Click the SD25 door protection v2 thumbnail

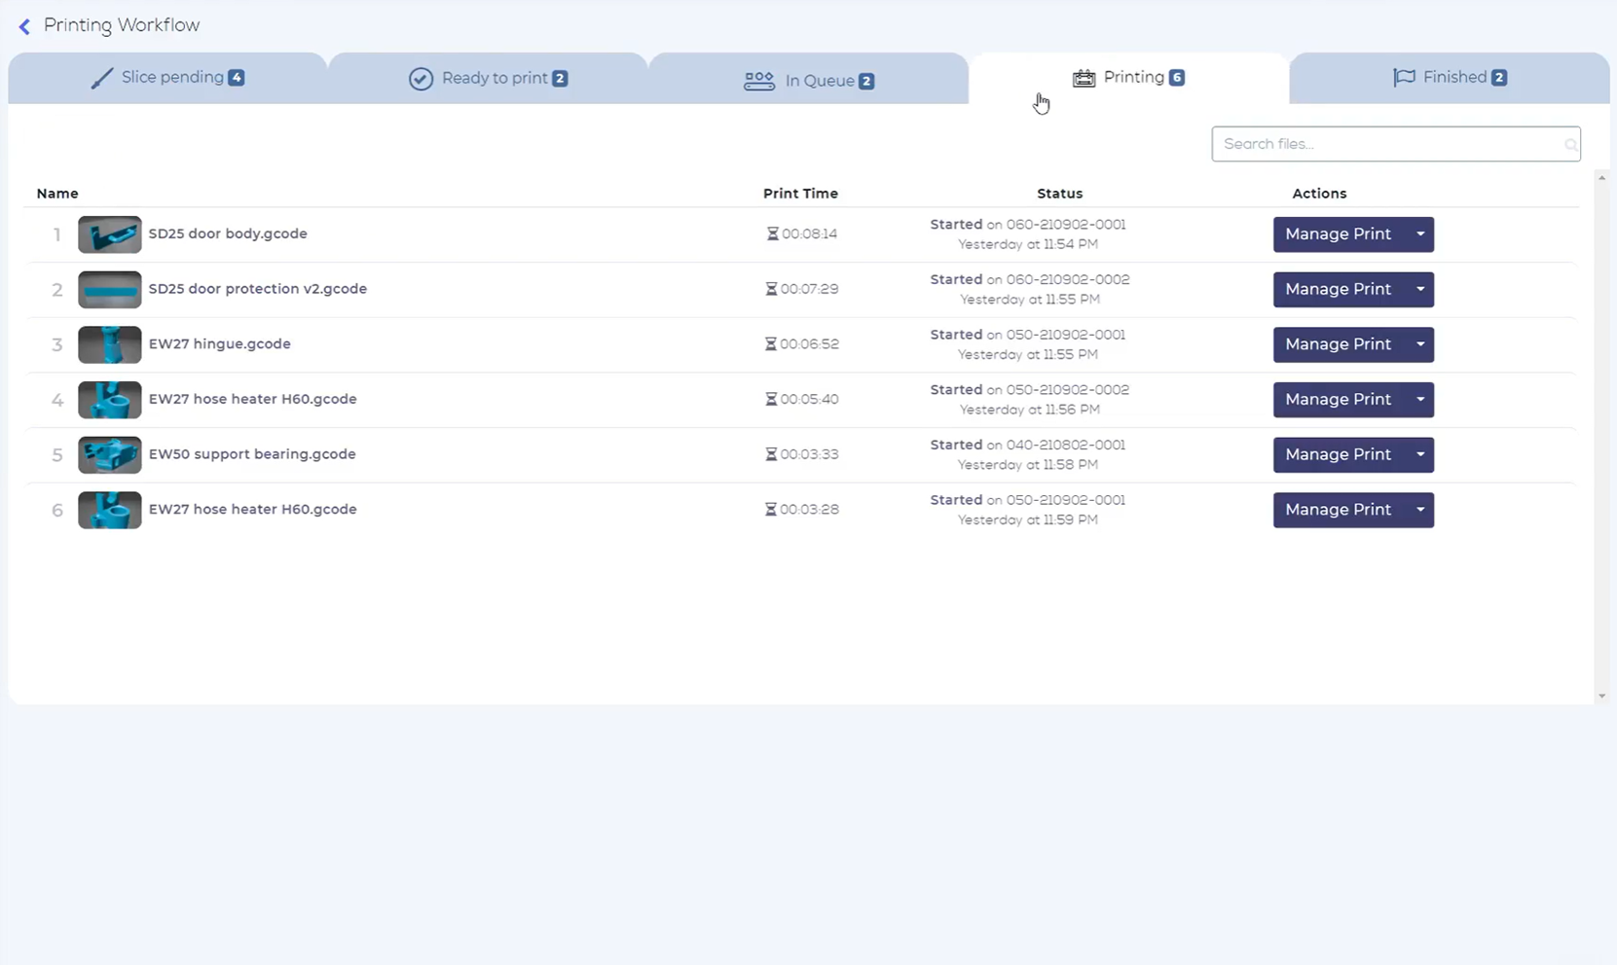point(110,290)
